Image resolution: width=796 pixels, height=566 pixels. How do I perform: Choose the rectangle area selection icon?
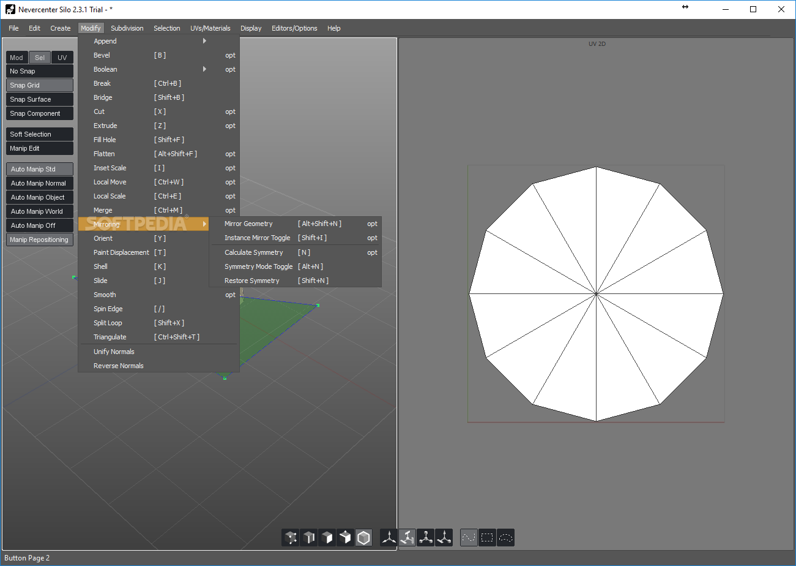pos(487,538)
